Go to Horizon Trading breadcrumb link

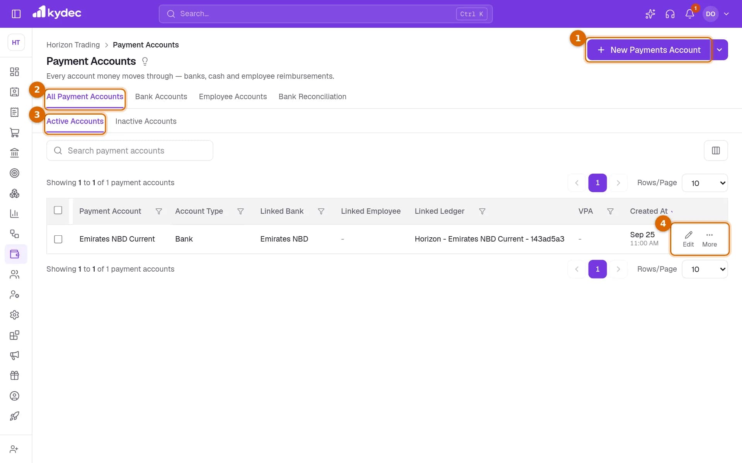(73, 45)
